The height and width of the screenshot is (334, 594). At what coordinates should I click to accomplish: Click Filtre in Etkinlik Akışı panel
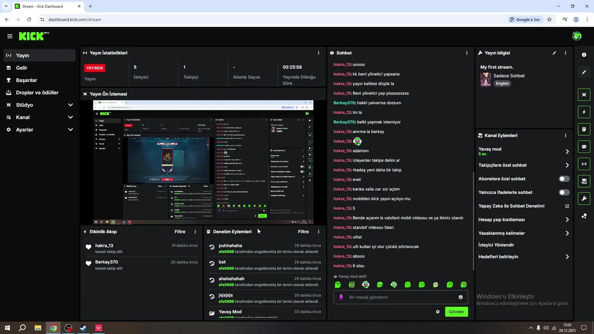point(180,231)
